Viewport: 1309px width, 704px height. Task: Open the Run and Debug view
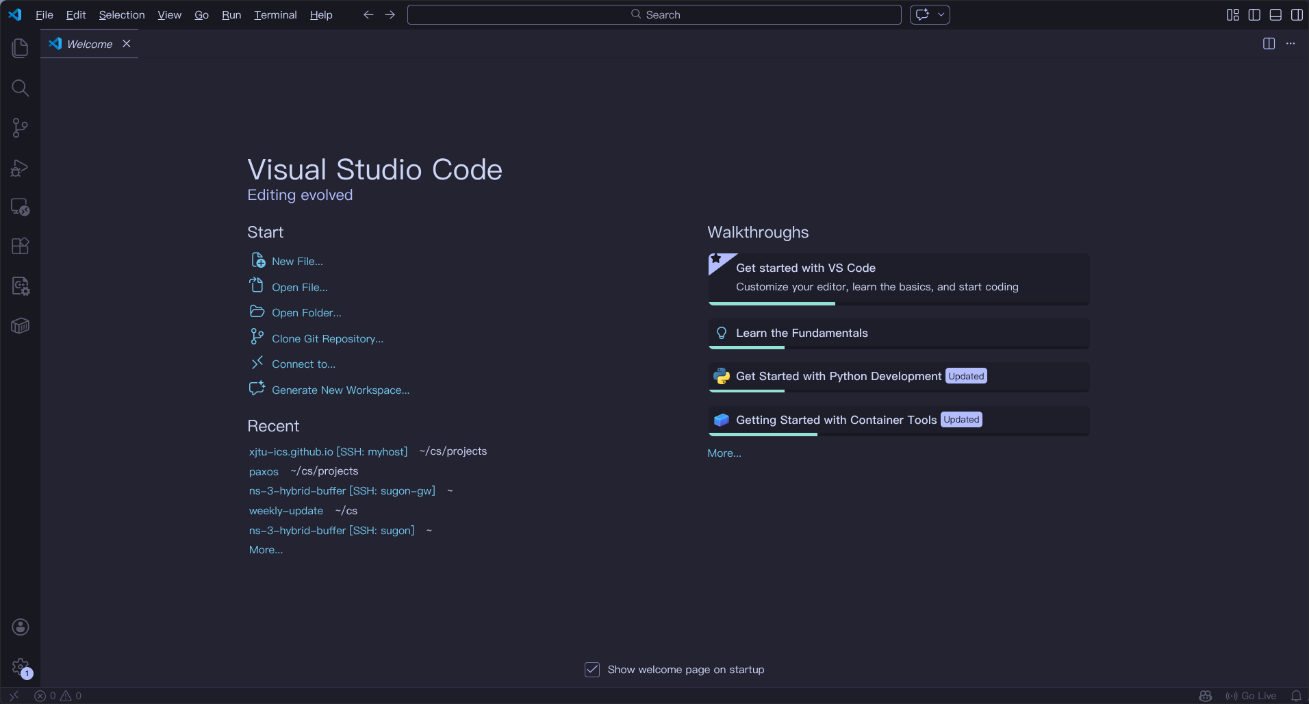click(x=20, y=168)
